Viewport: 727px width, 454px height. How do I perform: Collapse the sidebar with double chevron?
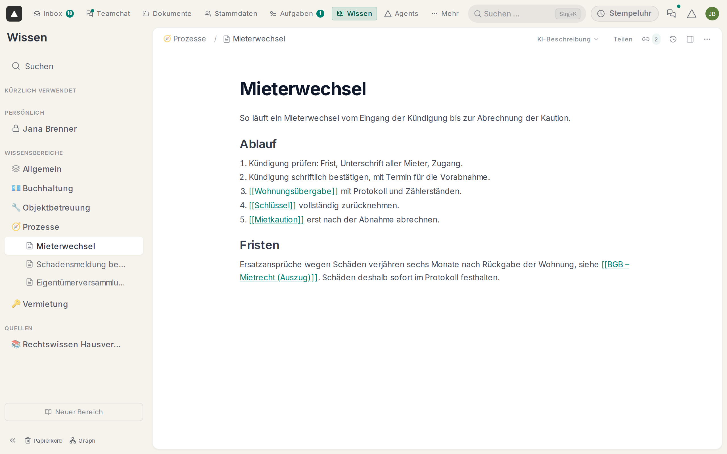point(12,440)
